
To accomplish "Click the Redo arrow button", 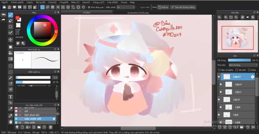I will [4, 20].
